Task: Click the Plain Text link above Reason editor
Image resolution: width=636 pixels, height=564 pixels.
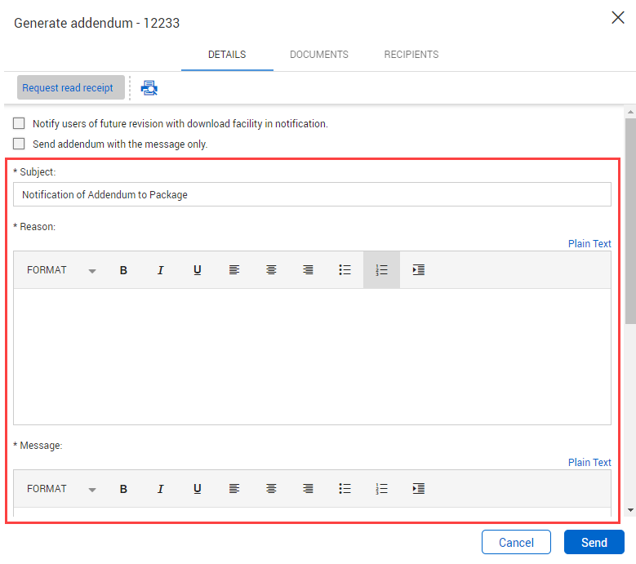Action: coord(589,243)
